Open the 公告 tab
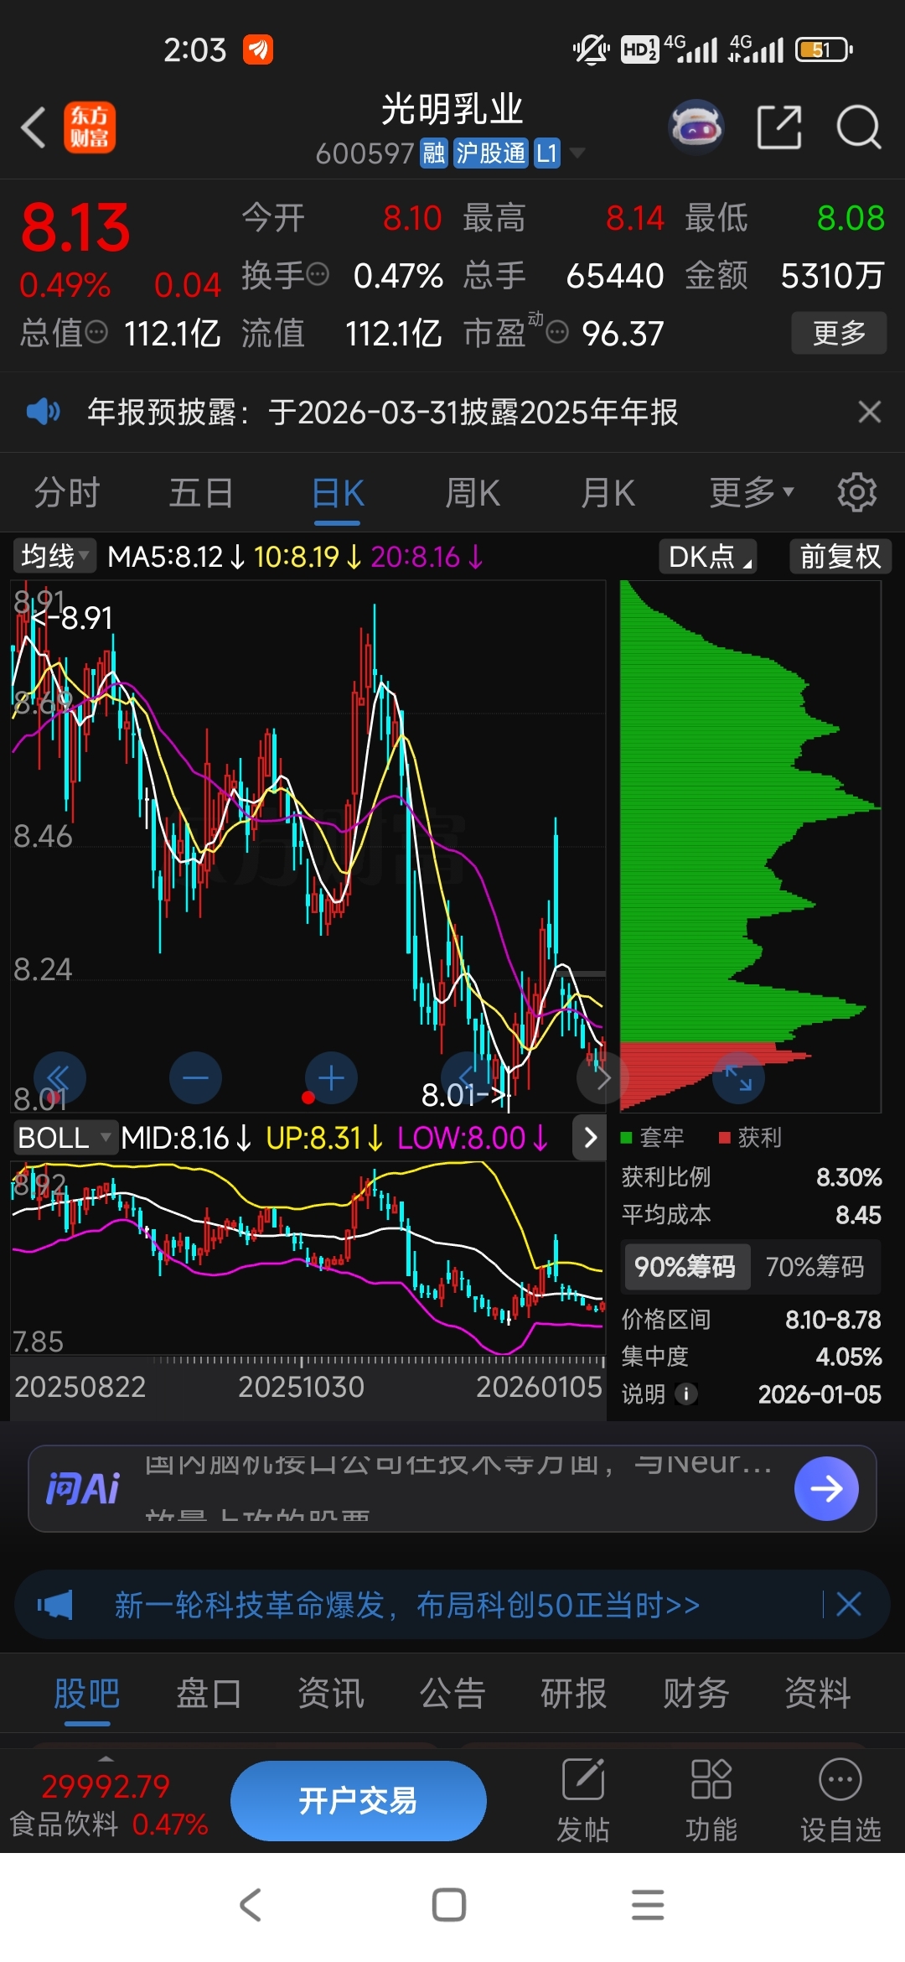The image size is (905, 1962). click(x=452, y=1694)
